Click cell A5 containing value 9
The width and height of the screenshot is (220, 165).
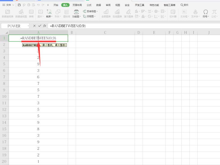pos(38,64)
